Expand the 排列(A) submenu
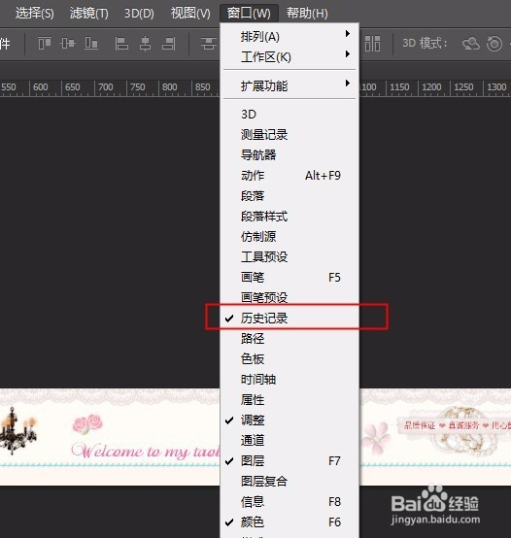 coord(290,36)
